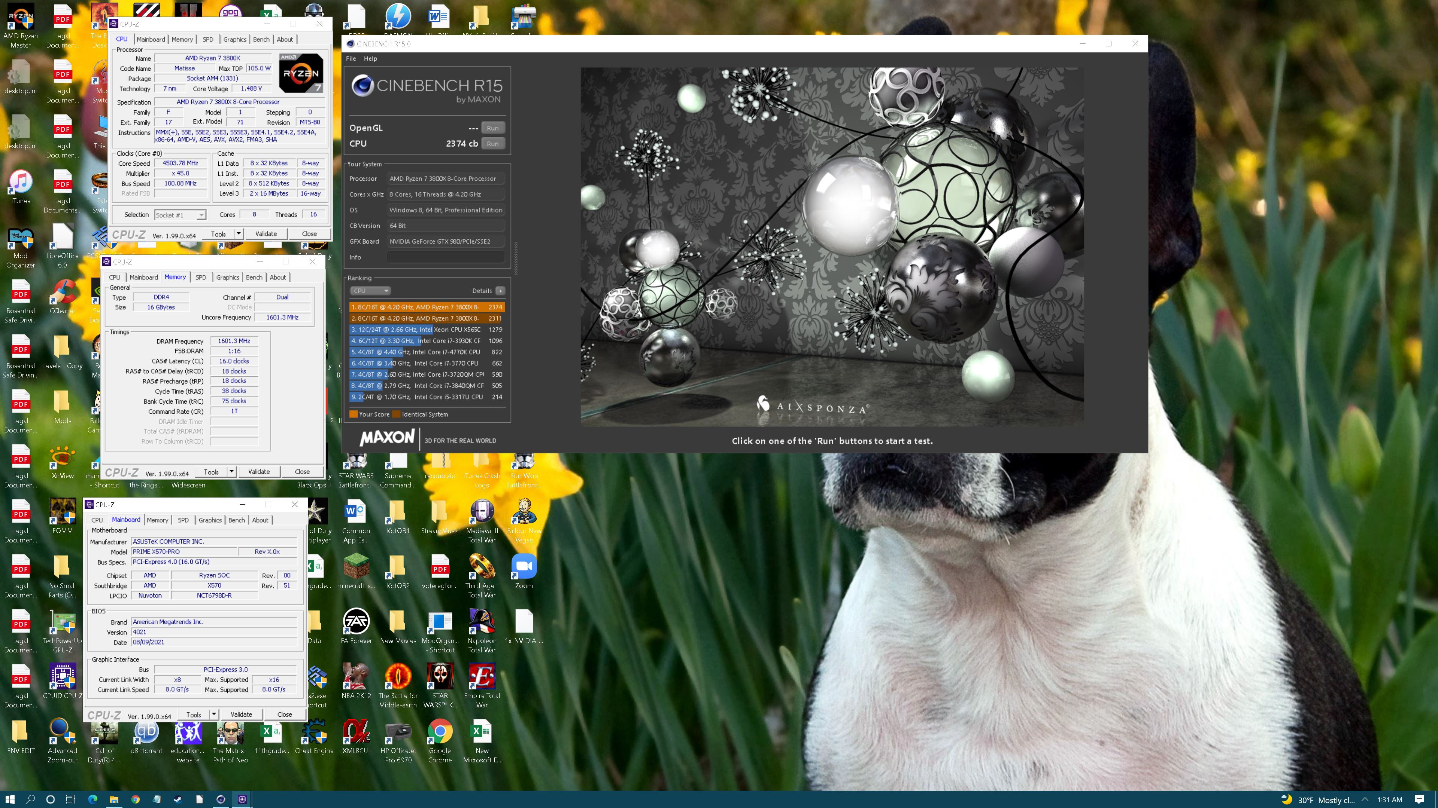Open Bench tab in the CPU-Z Processor window

coord(261,39)
